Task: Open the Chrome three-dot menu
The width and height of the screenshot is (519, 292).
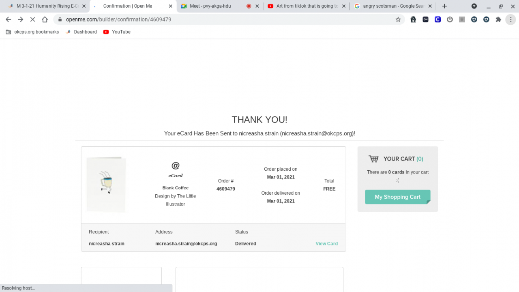Action: tap(510, 19)
